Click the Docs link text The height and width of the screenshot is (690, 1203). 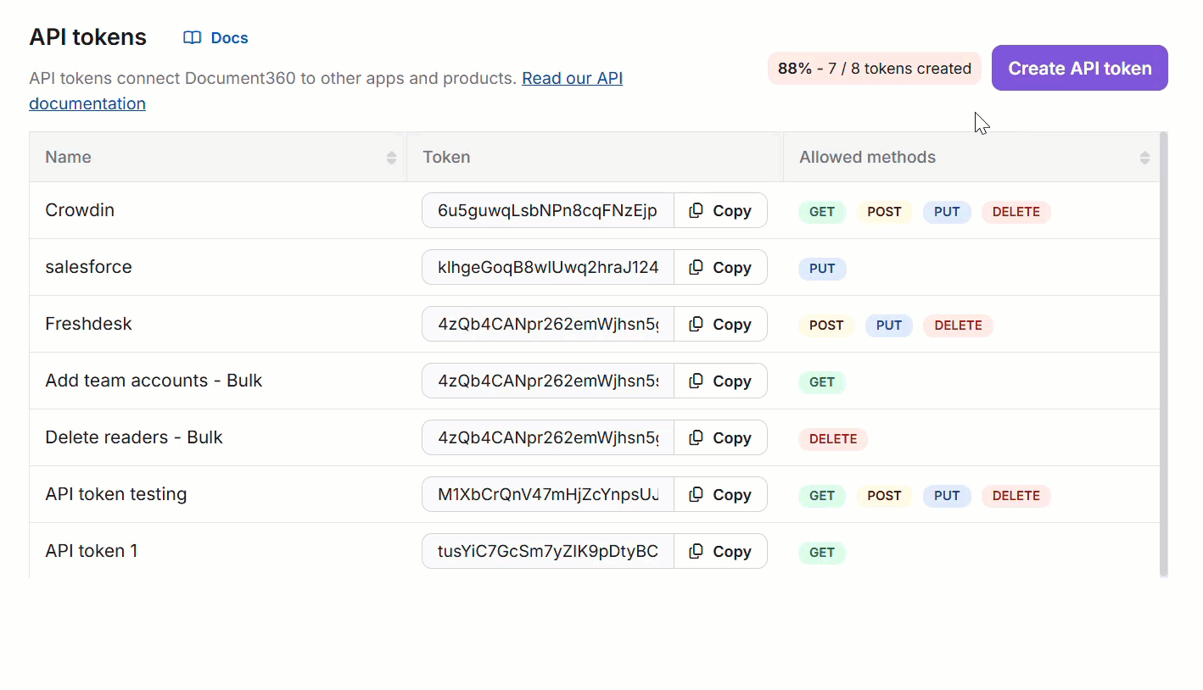[x=229, y=38]
